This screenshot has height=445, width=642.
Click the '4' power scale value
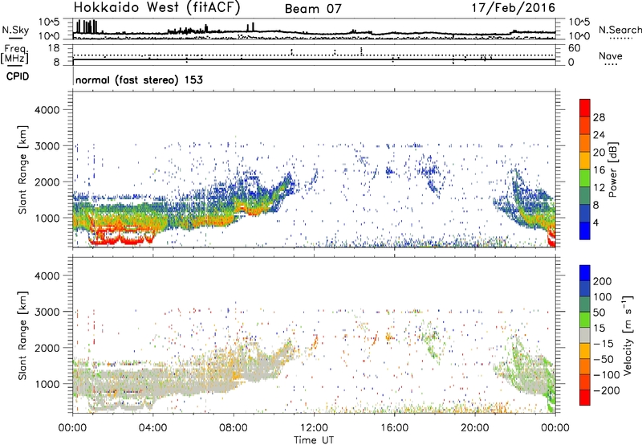click(x=596, y=223)
